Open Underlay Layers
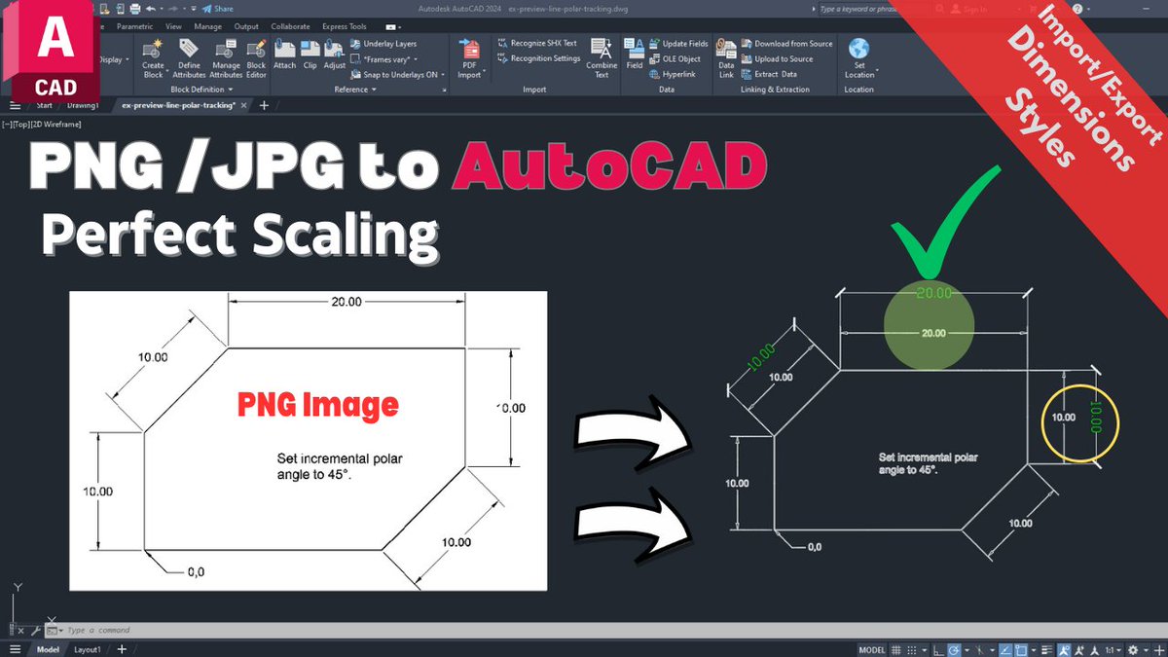1168x657 pixels. tap(383, 44)
